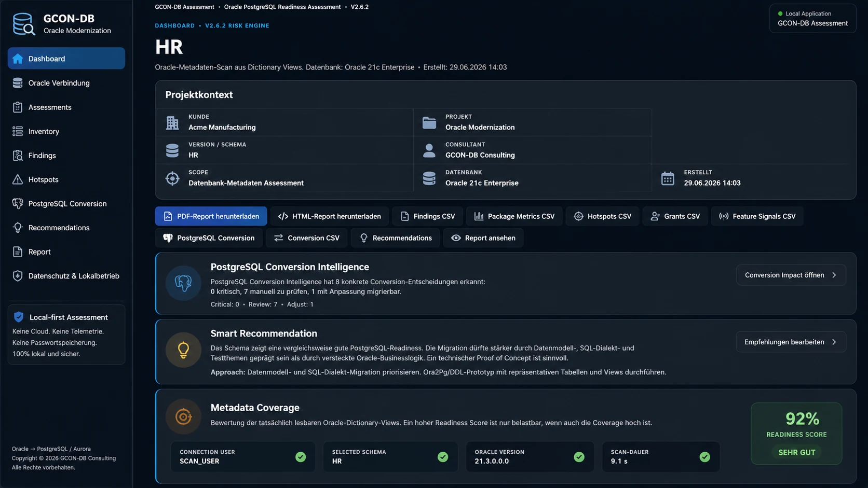
Task: Click the GCON-DB Assessment breadcrumb text
Action: click(x=185, y=7)
